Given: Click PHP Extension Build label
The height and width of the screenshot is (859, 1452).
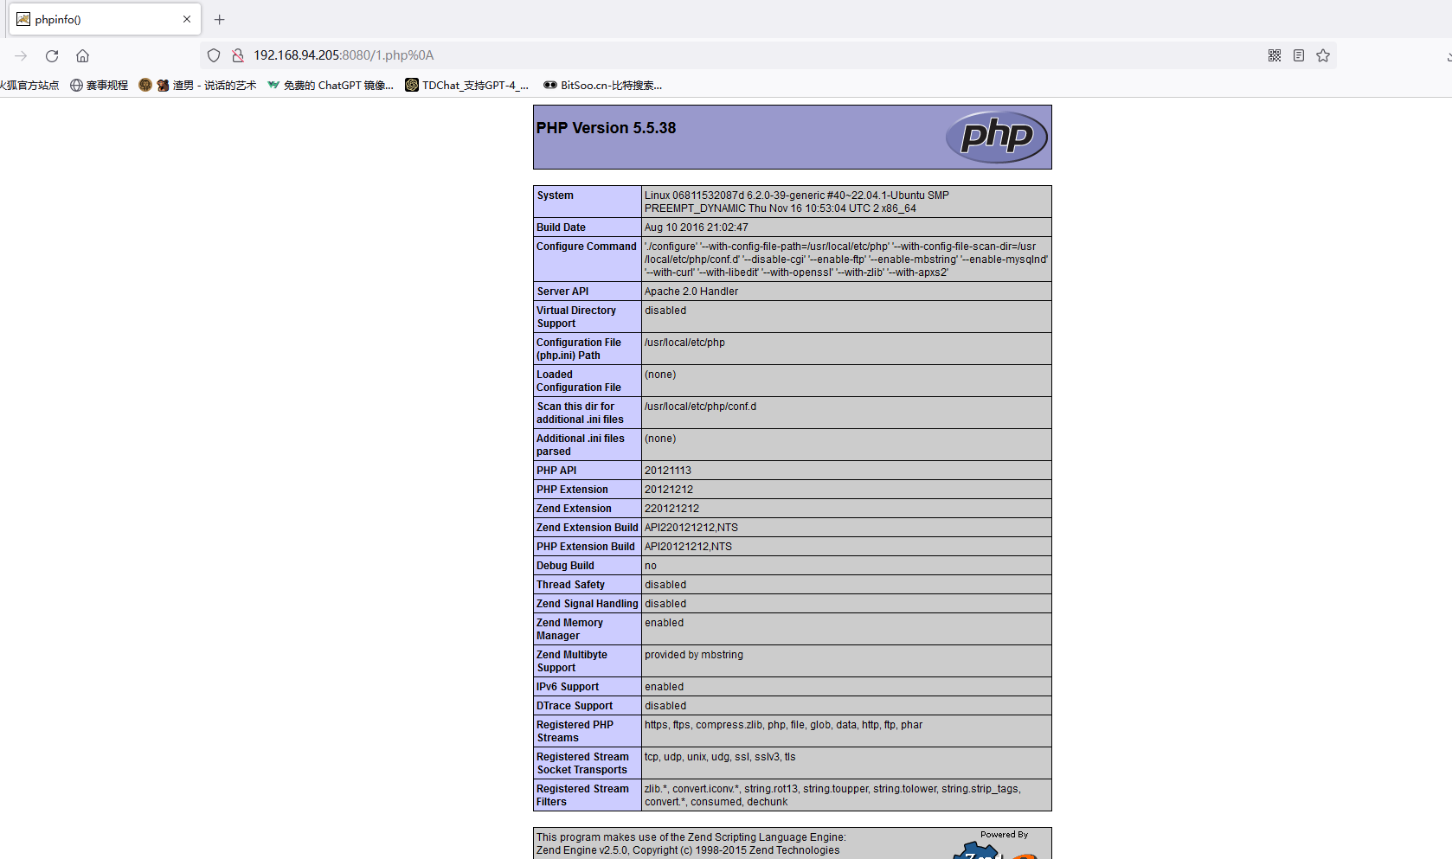Looking at the screenshot, I should (x=586, y=547).
